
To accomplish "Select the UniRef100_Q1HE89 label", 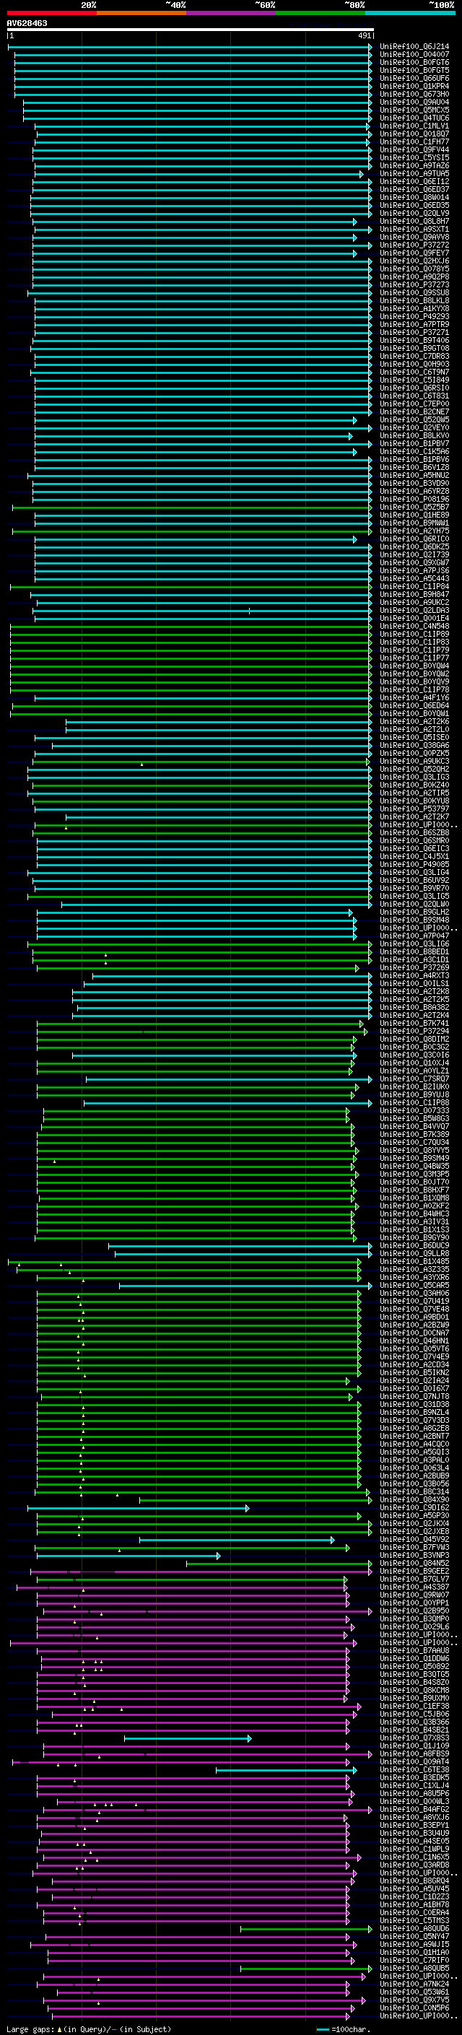I will coord(414,515).
